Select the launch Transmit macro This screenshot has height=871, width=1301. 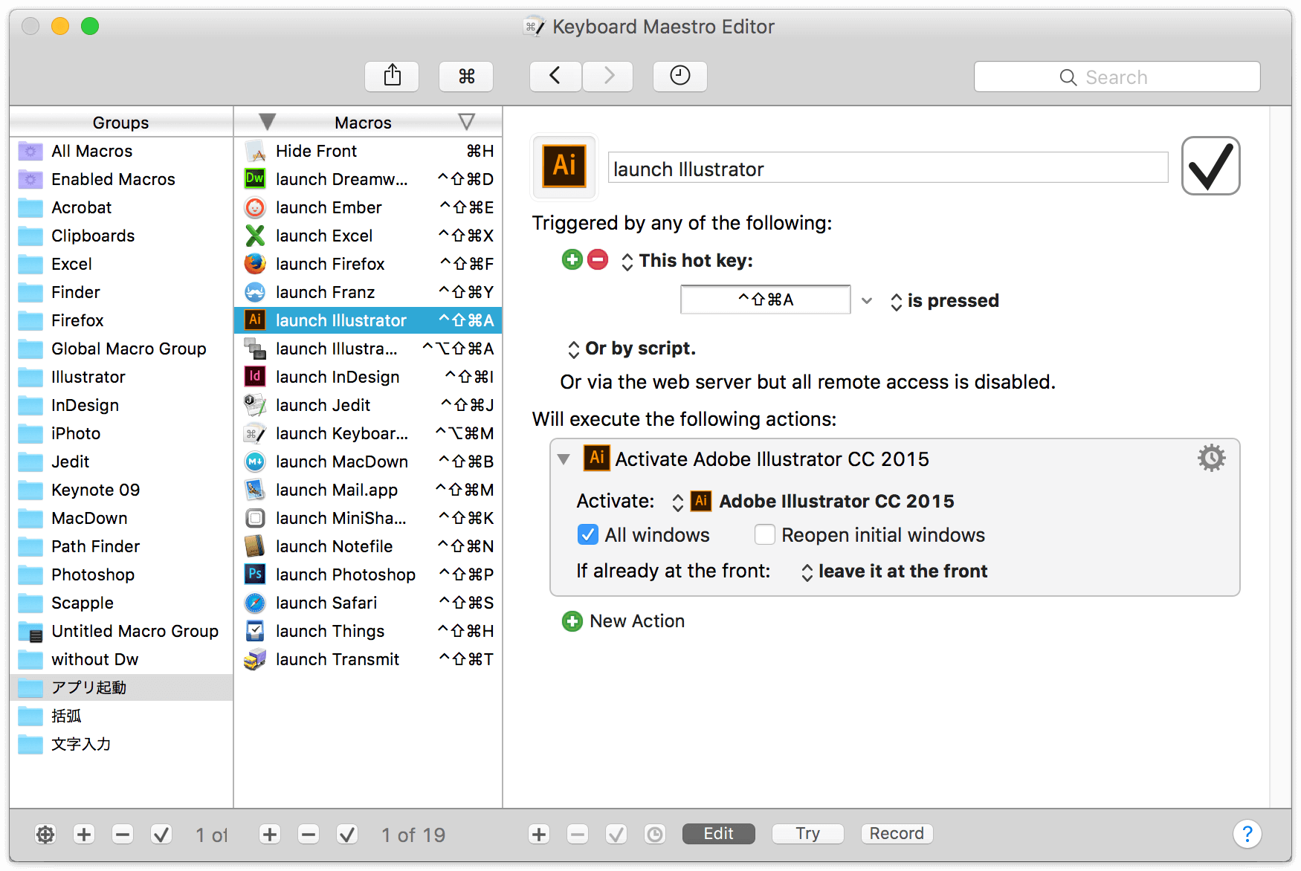point(368,659)
